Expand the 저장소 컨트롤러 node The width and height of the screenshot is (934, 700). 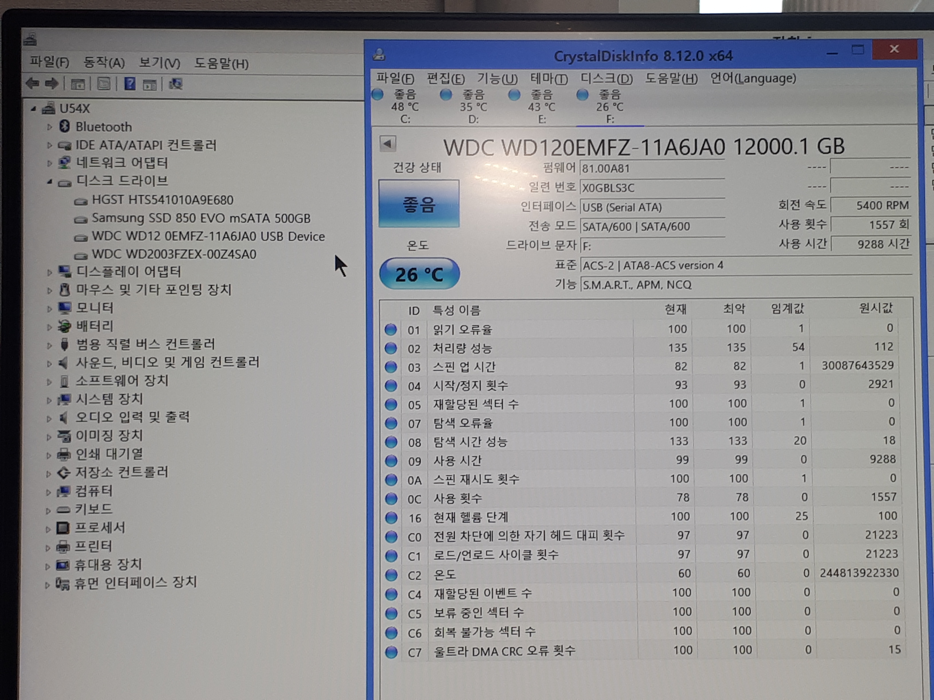pos(49,474)
